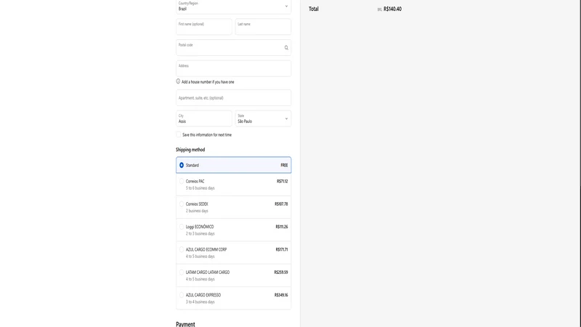
Task: Check Save this information for next time
Action: pos(179,134)
